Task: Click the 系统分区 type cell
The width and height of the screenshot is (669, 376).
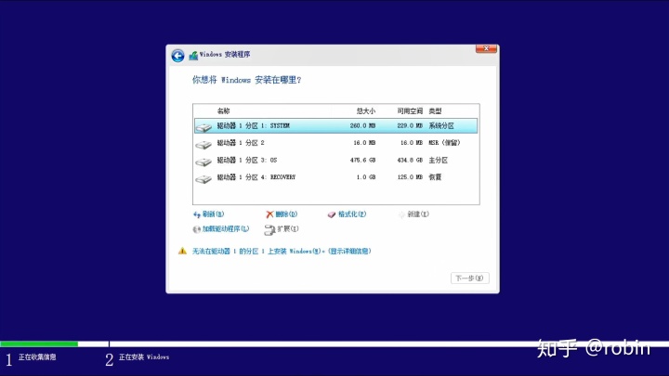Action: tap(441, 125)
